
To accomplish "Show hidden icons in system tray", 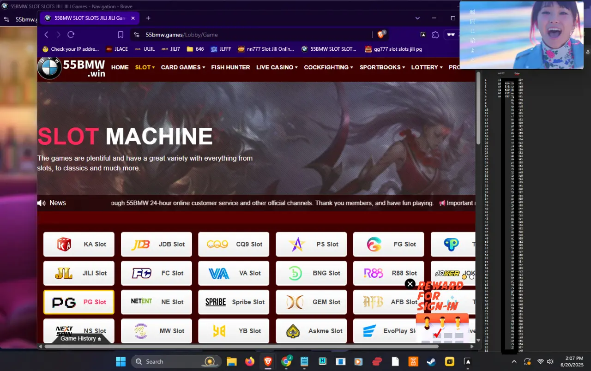I will (514, 361).
